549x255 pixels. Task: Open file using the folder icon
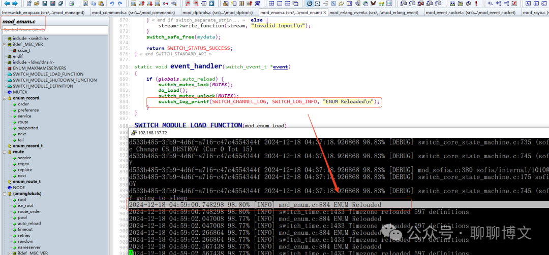pyautogui.click(x=37, y=4)
